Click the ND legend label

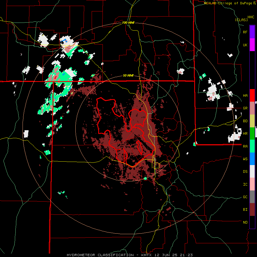[x=245, y=222]
